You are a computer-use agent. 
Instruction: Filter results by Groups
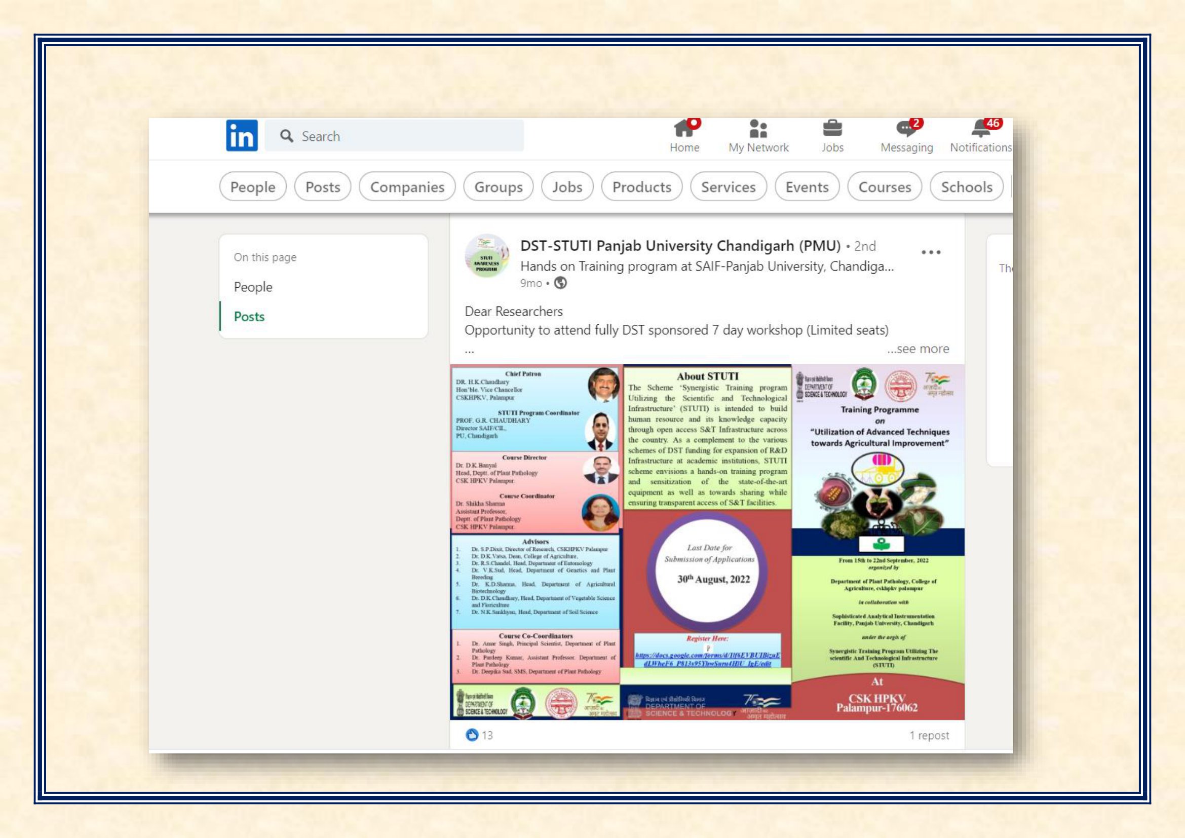498,187
